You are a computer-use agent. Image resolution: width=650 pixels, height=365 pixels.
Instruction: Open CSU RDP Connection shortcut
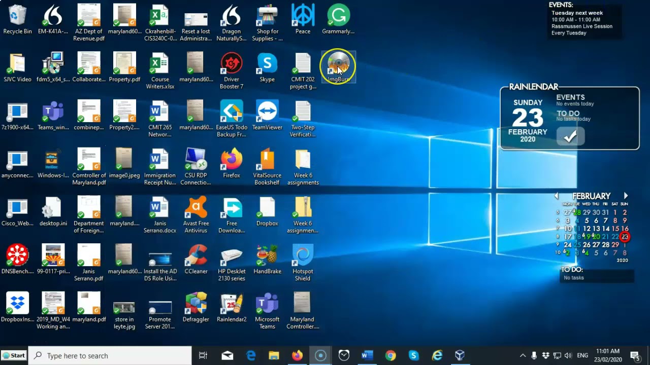[196, 167]
